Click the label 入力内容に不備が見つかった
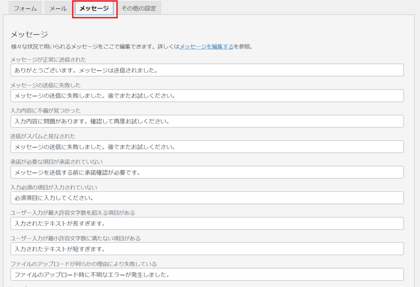This screenshot has width=420, height=287. pos(46,111)
